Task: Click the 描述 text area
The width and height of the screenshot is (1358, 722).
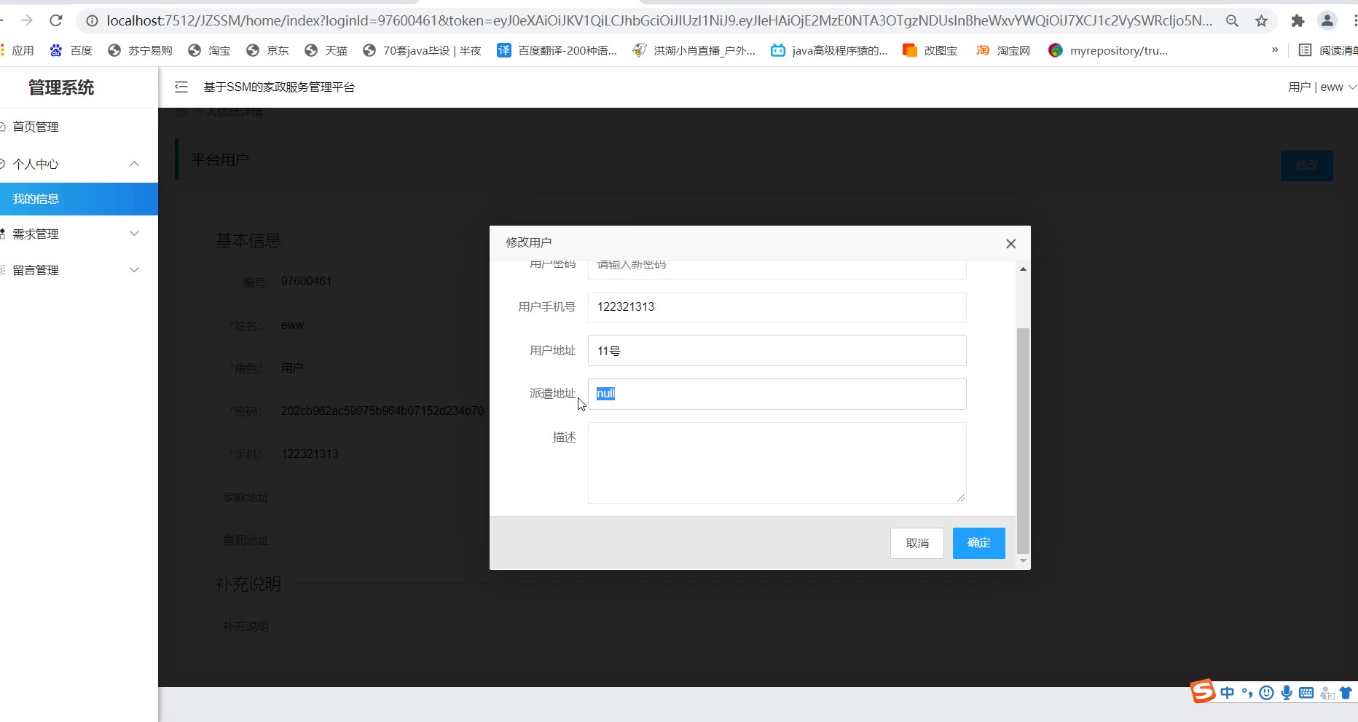Action: point(777,463)
